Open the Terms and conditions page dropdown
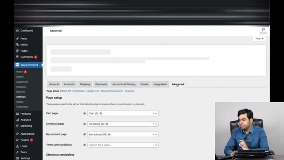The height and width of the screenshot is (160, 284). [123, 145]
